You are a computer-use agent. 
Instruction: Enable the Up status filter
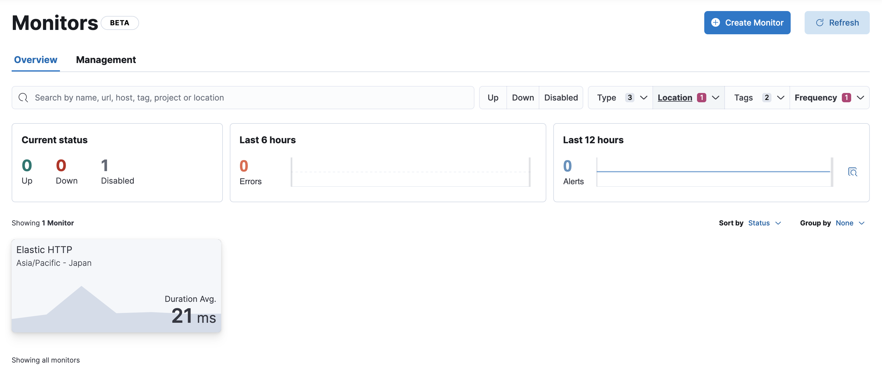(x=493, y=98)
